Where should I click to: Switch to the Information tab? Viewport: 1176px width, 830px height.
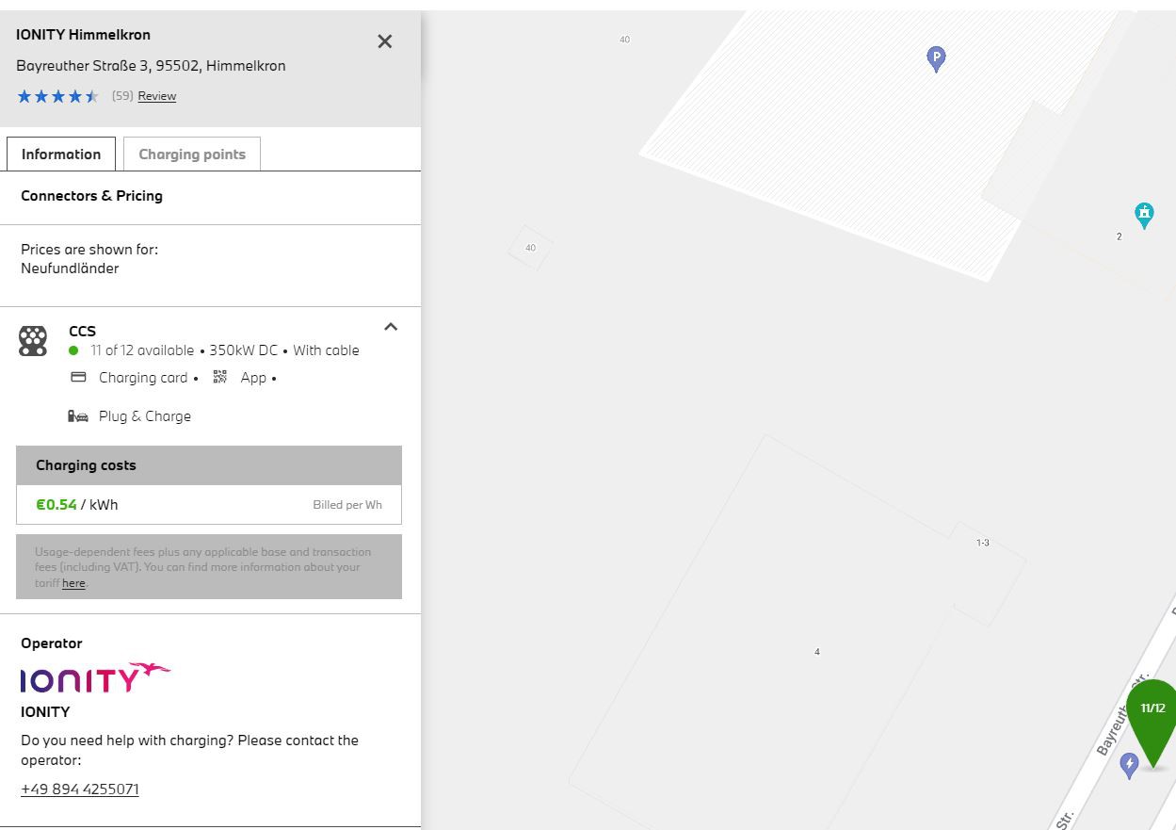(x=61, y=155)
